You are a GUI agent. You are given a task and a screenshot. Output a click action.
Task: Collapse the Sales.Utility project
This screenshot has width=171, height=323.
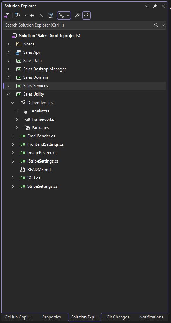point(8,94)
